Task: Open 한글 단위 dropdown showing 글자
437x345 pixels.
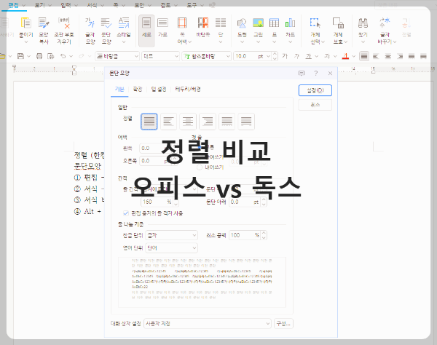Action: pyautogui.click(x=171, y=235)
